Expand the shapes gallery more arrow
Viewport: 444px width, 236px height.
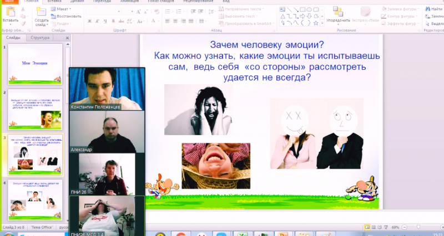[323, 23]
